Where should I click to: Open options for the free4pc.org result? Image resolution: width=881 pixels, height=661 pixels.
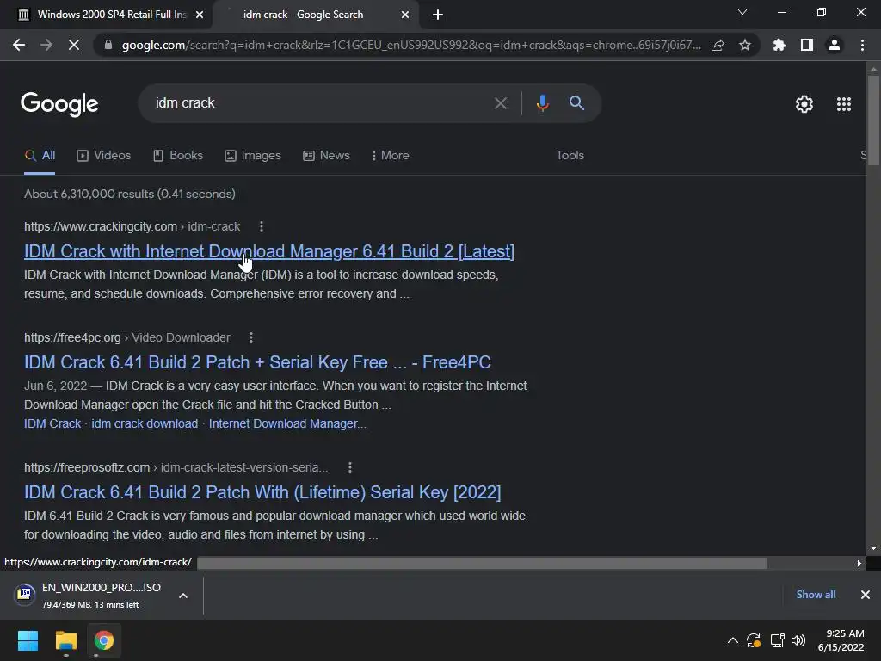pyautogui.click(x=251, y=337)
